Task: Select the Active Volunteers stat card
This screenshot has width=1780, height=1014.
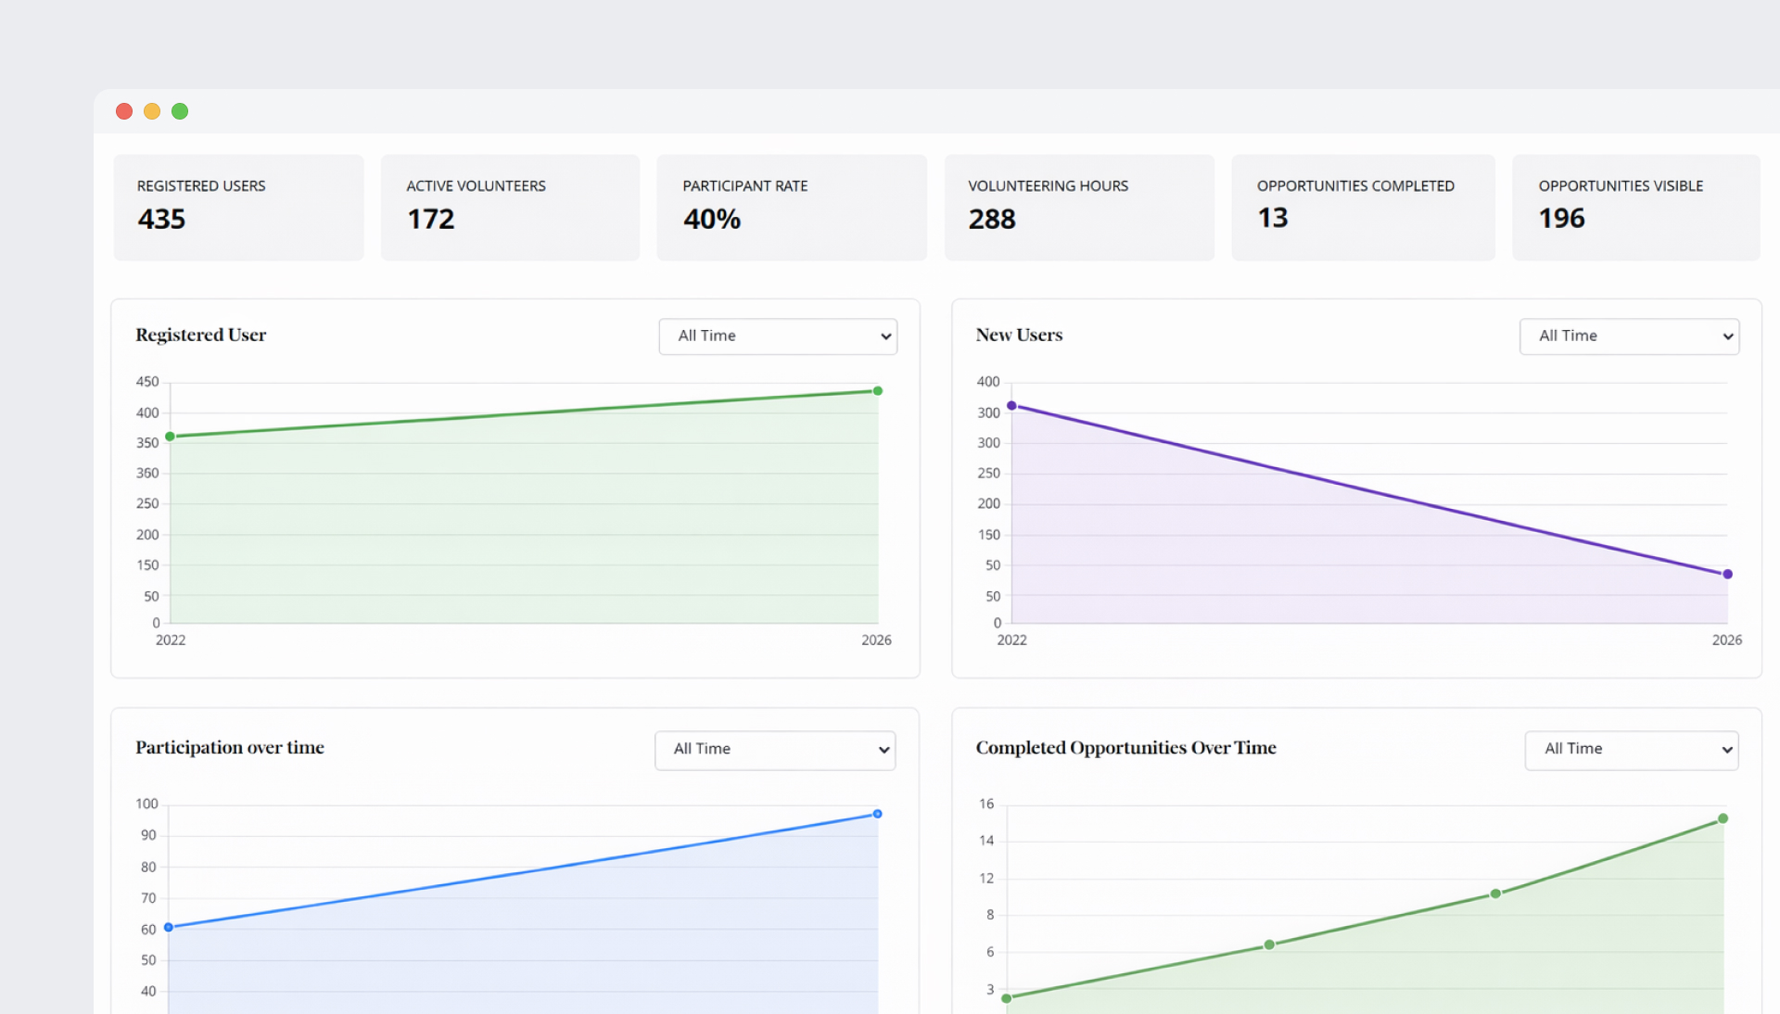Action: click(510, 208)
